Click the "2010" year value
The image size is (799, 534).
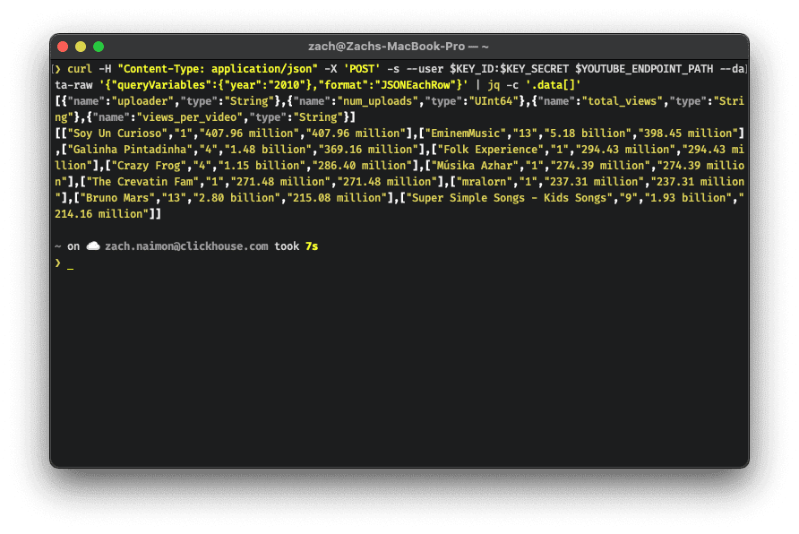(287, 85)
